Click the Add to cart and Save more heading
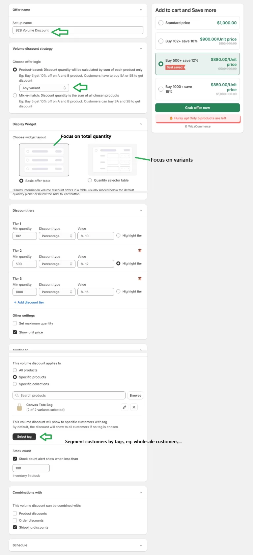The width and height of the screenshot is (253, 555). (186, 10)
